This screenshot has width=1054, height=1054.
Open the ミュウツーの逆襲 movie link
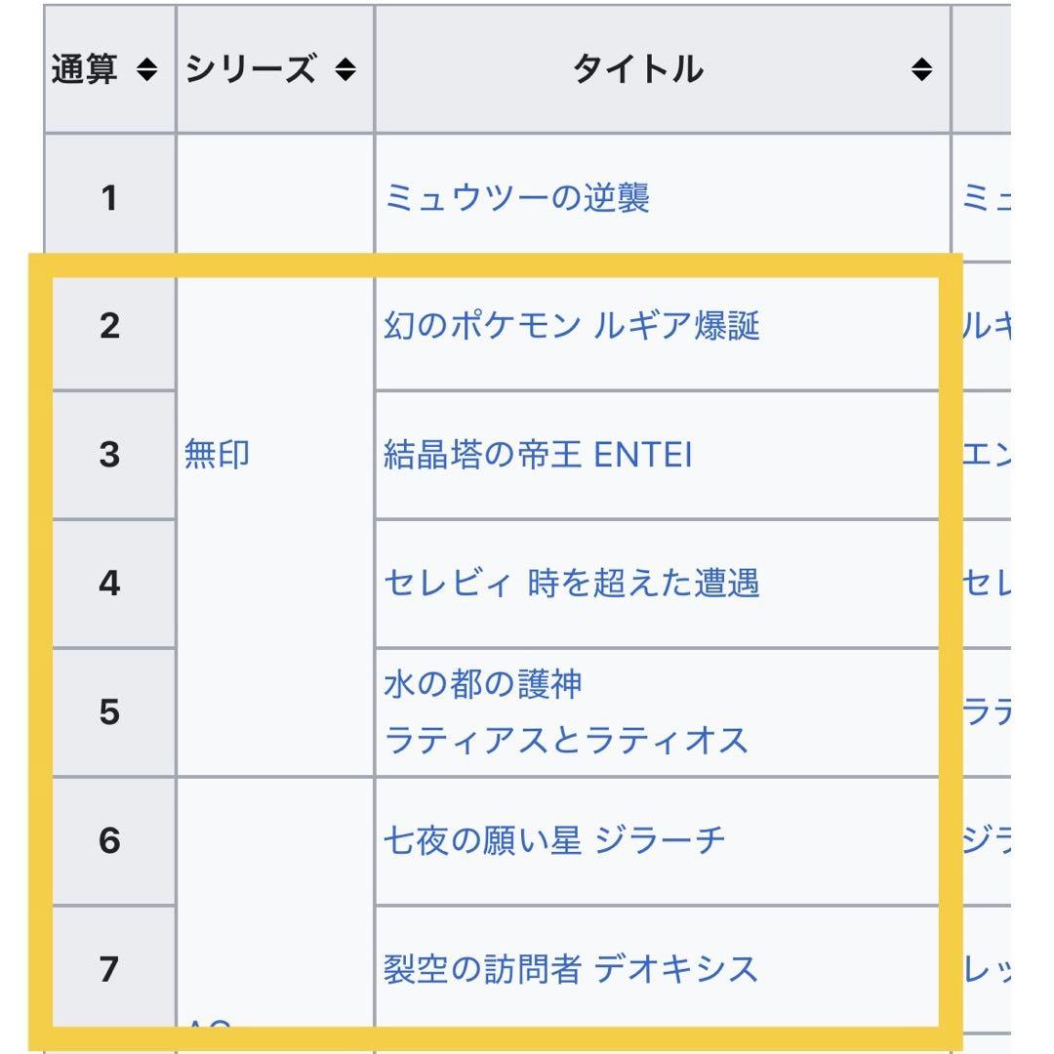click(x=517, y=198)
